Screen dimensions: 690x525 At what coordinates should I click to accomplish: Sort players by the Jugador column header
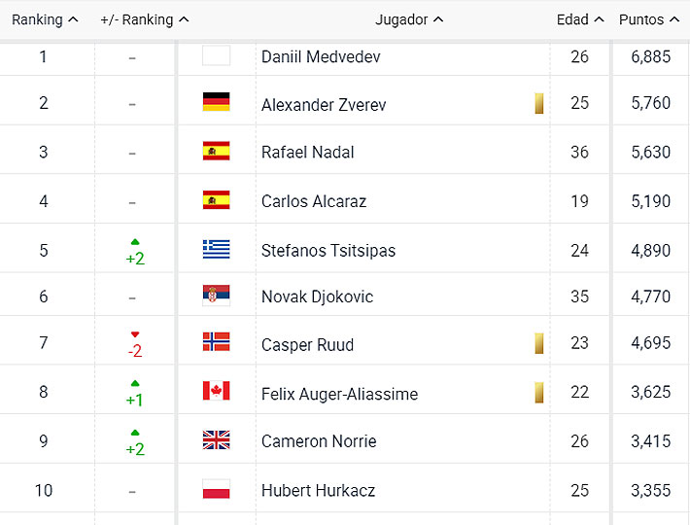(409, 19)
